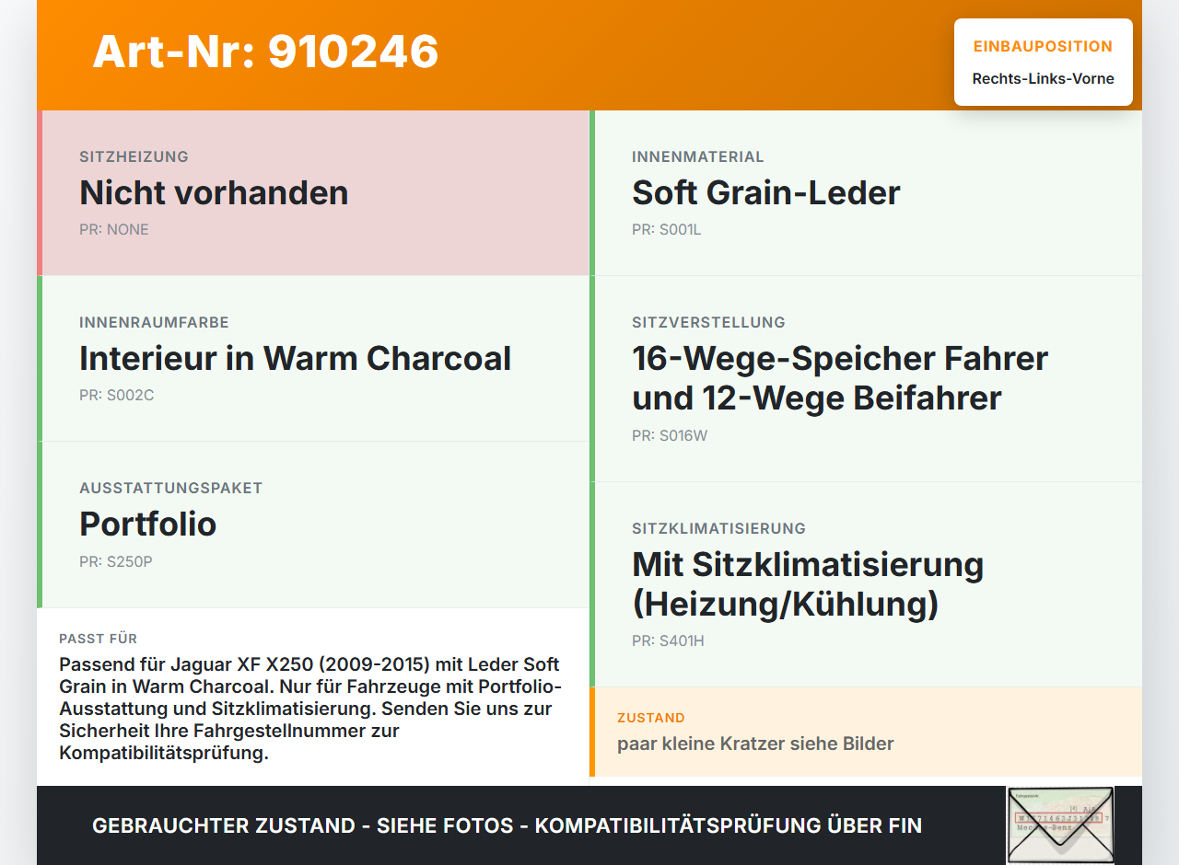
Task: Click the envelope thumbnail in the footer
Action: [x=1060, y=825]
